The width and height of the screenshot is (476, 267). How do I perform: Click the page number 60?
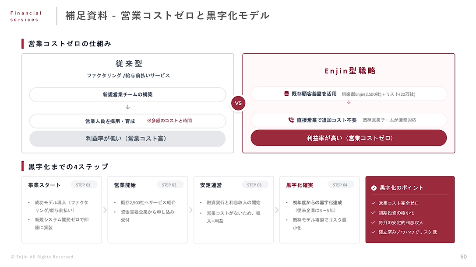(463, 257)
